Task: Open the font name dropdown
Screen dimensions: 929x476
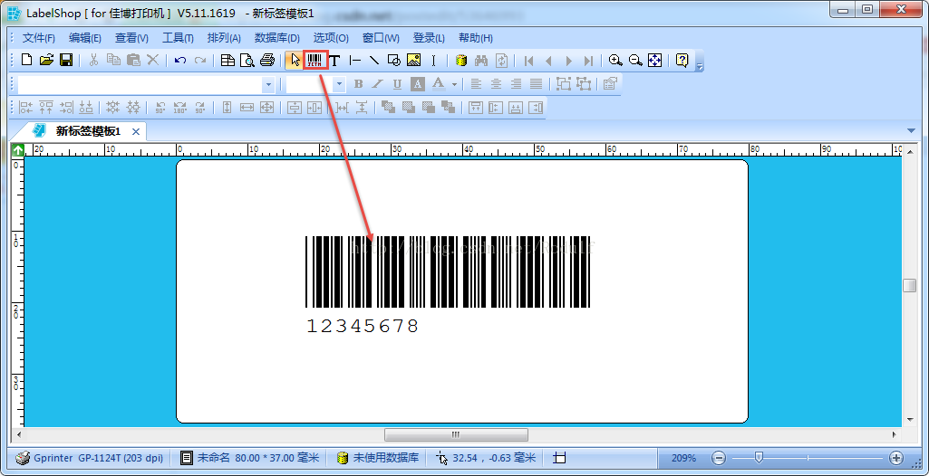Action: click(x=268, y=84)
